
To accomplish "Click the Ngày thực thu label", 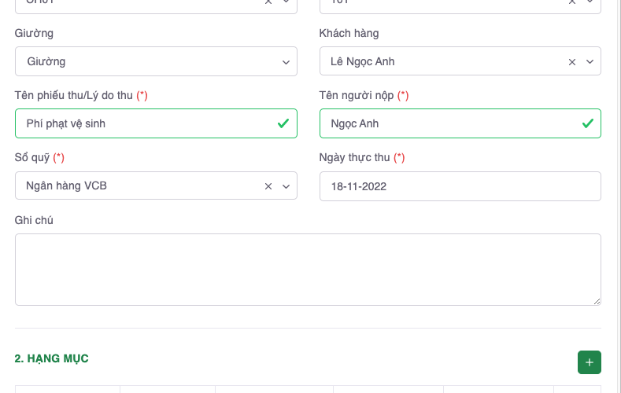I will click(x=354, y=157).
